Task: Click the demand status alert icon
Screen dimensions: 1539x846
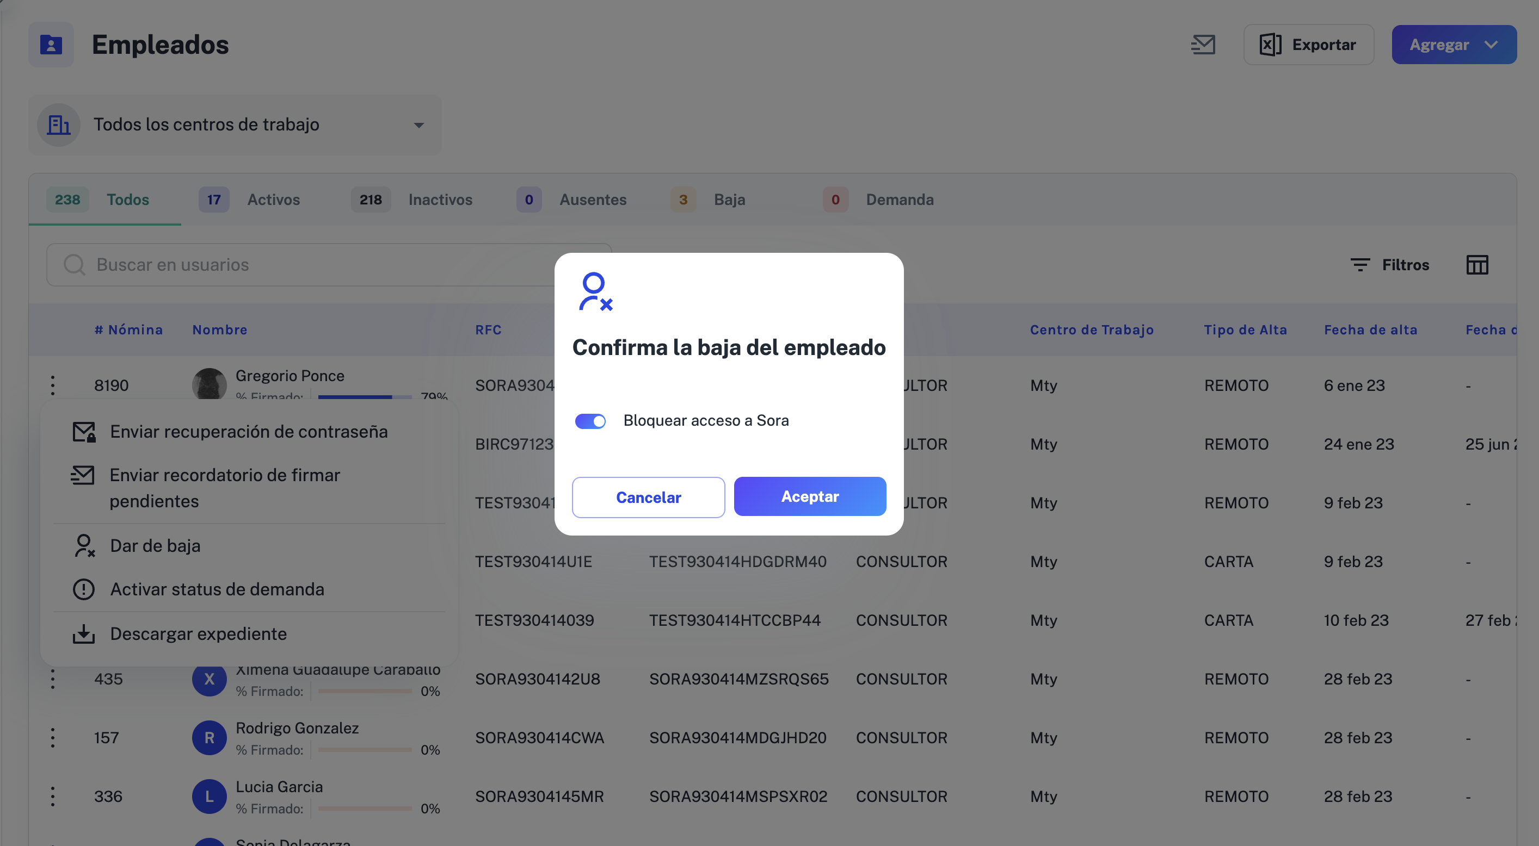Action: [x=84, y=589]
